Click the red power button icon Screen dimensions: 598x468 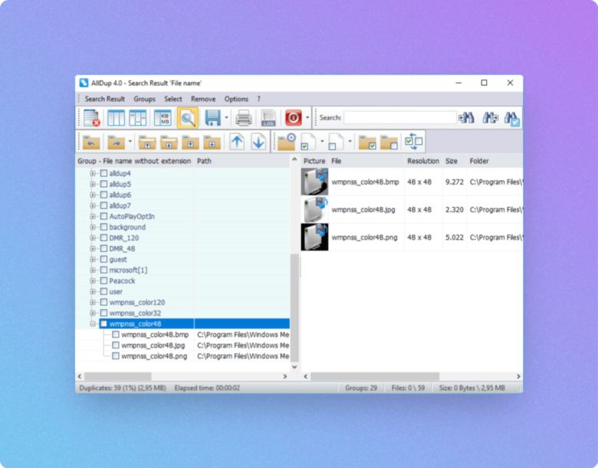(x=293, y=118)
